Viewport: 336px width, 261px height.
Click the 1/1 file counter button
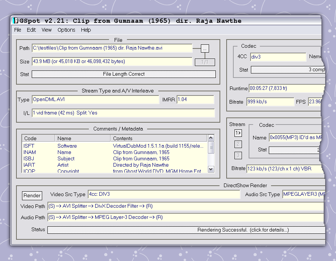tap(205, 62)
